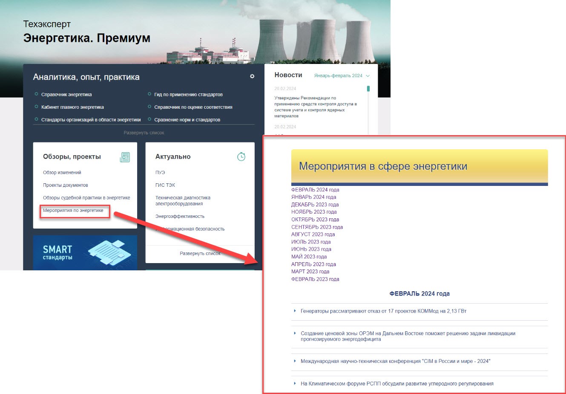Open Справочник энергетика link
Image resolution: width=566 pixels, height=394 pixels.
point(66,95)
